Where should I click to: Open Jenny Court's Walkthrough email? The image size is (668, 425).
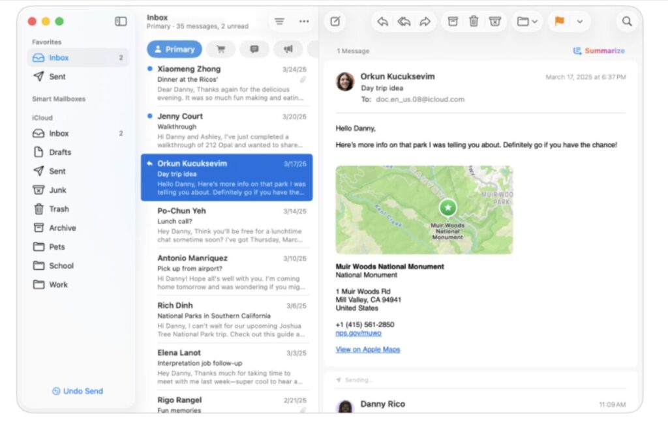[226, 130]
